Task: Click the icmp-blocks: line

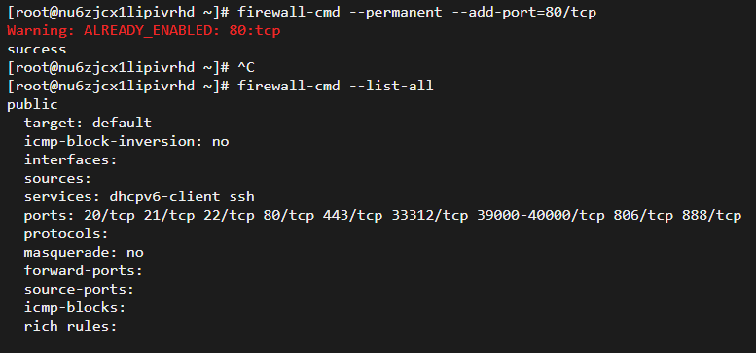Action: (x=75, y=307)
